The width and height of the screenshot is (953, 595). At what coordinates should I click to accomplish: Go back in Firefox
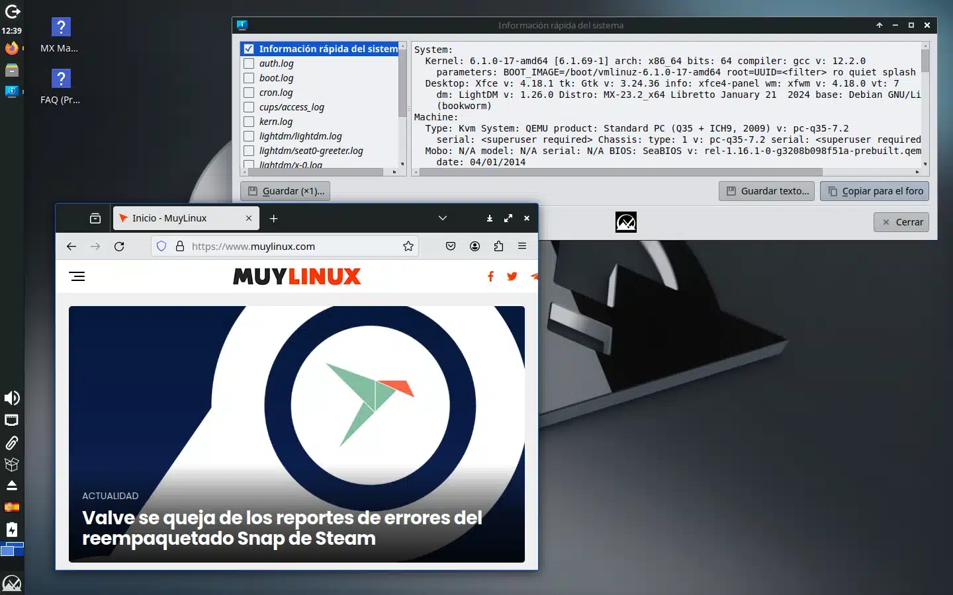71,246
